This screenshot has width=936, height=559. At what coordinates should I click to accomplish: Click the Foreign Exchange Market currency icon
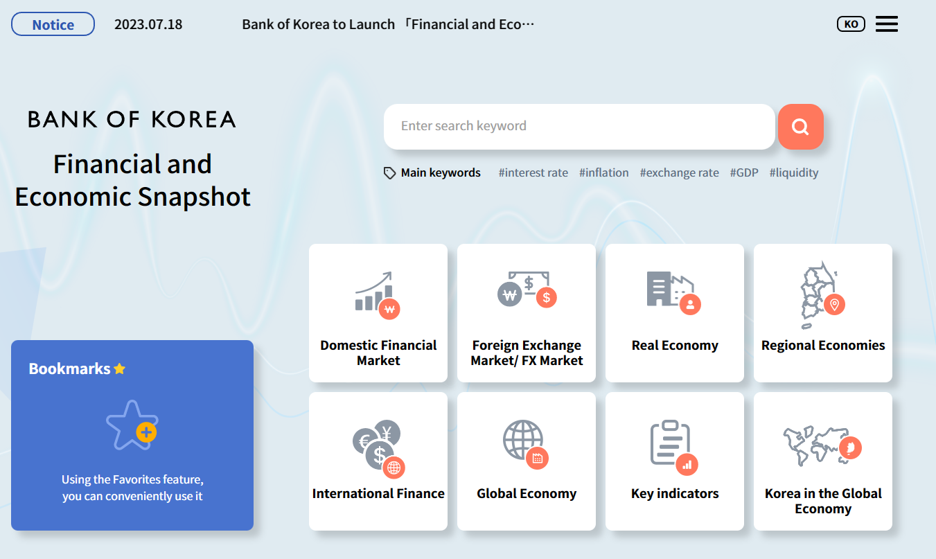[x=527, y=290]
